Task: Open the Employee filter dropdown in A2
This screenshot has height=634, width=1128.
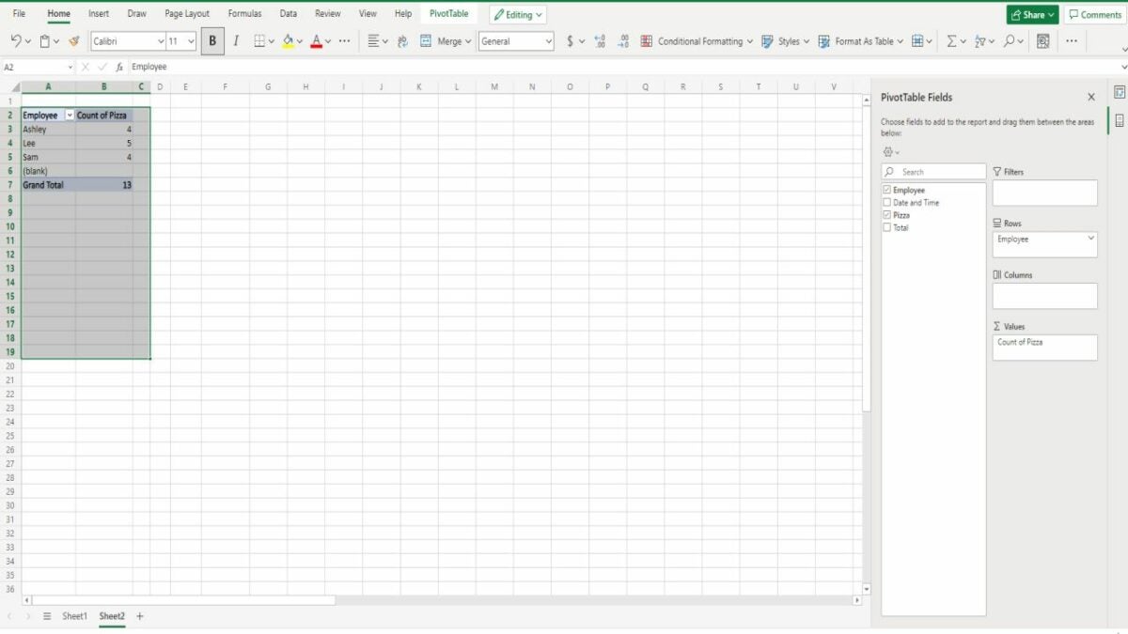Action: [x=69, y=116]
